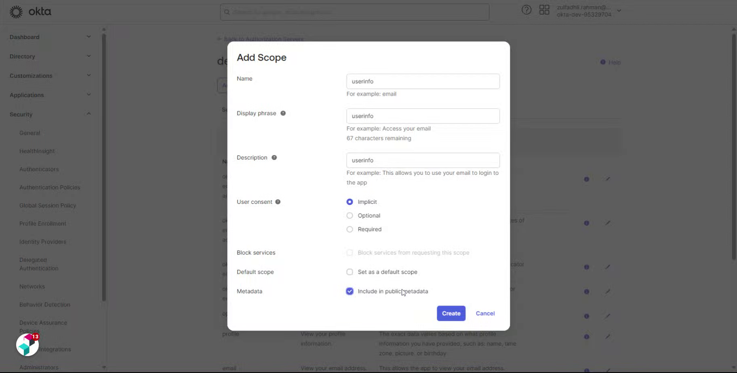Click the info icon next to Description
This screenshot has height=373, width=737.
[x=274, y=157]
